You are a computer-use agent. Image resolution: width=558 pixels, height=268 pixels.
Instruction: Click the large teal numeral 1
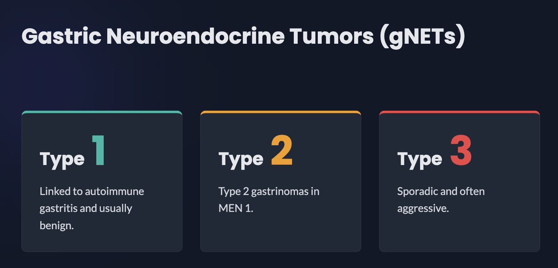point(98,151)
